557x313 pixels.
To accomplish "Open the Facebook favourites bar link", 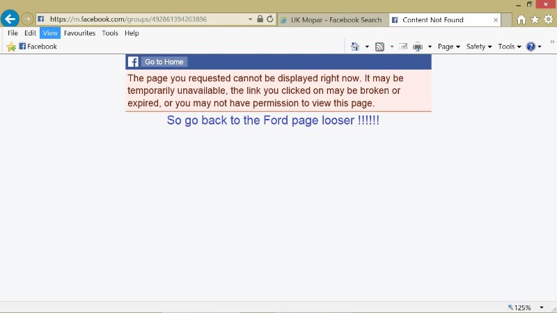I will (38, 47).
